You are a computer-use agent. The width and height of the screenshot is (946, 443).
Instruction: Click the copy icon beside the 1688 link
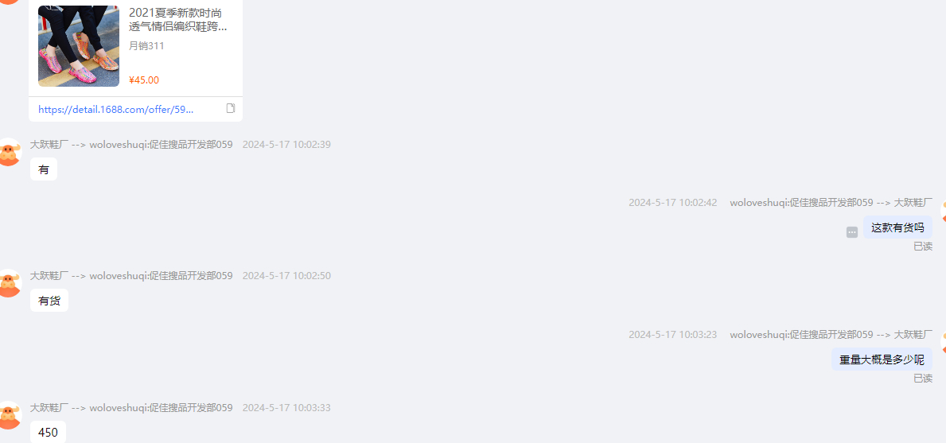[x=231, y=108]
